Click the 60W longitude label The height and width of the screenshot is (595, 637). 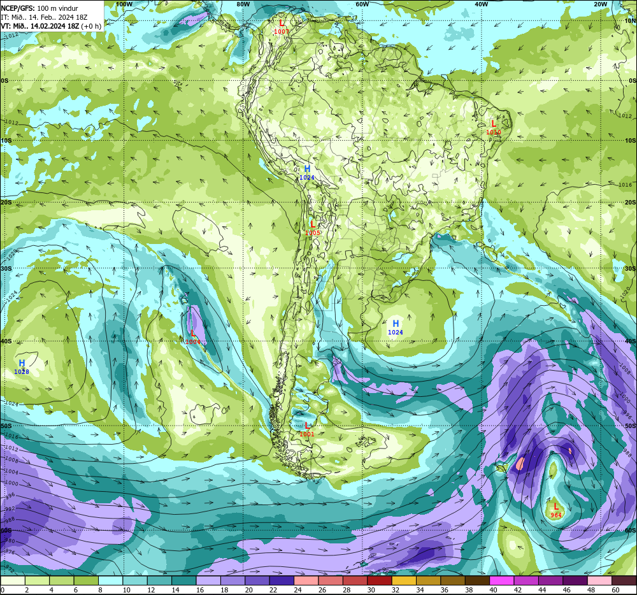pyautogui.click(x=362, y=4)
